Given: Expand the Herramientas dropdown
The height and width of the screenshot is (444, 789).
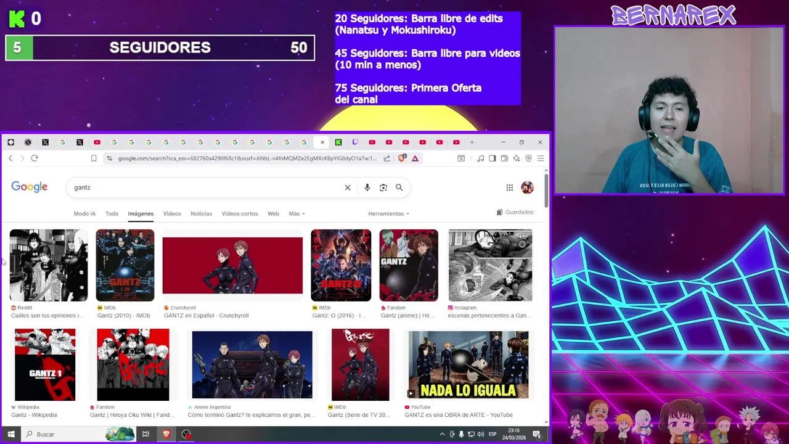Looking at the screenshot, I should (388, 214).
